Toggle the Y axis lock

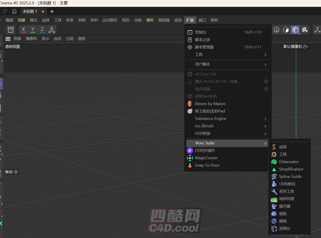[33, 30]
